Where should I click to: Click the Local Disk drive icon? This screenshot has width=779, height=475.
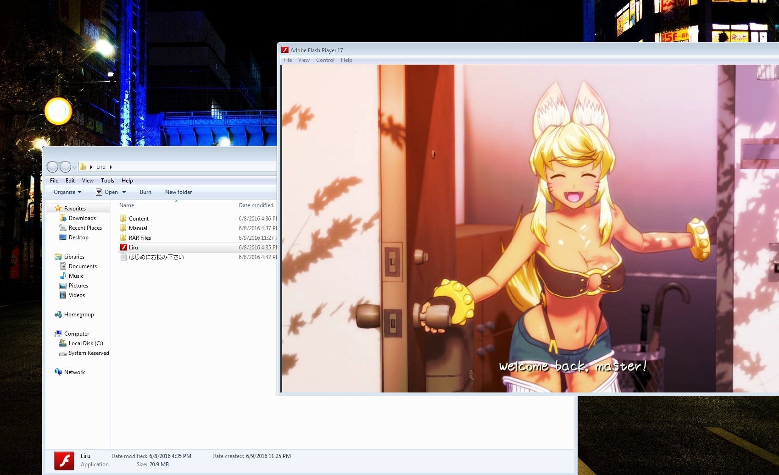63,343
